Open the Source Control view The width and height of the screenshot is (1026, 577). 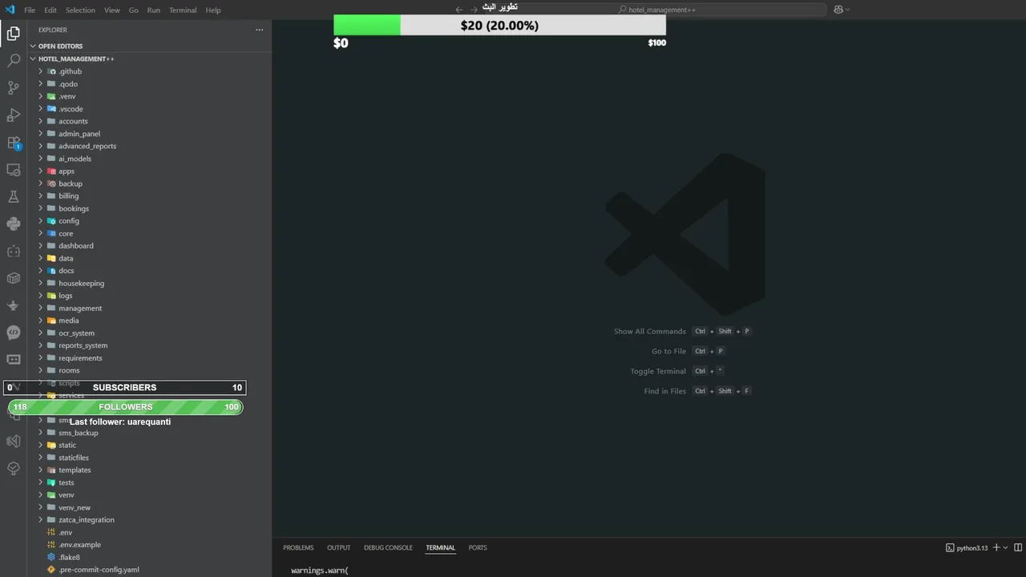click(x=14, y=88)
